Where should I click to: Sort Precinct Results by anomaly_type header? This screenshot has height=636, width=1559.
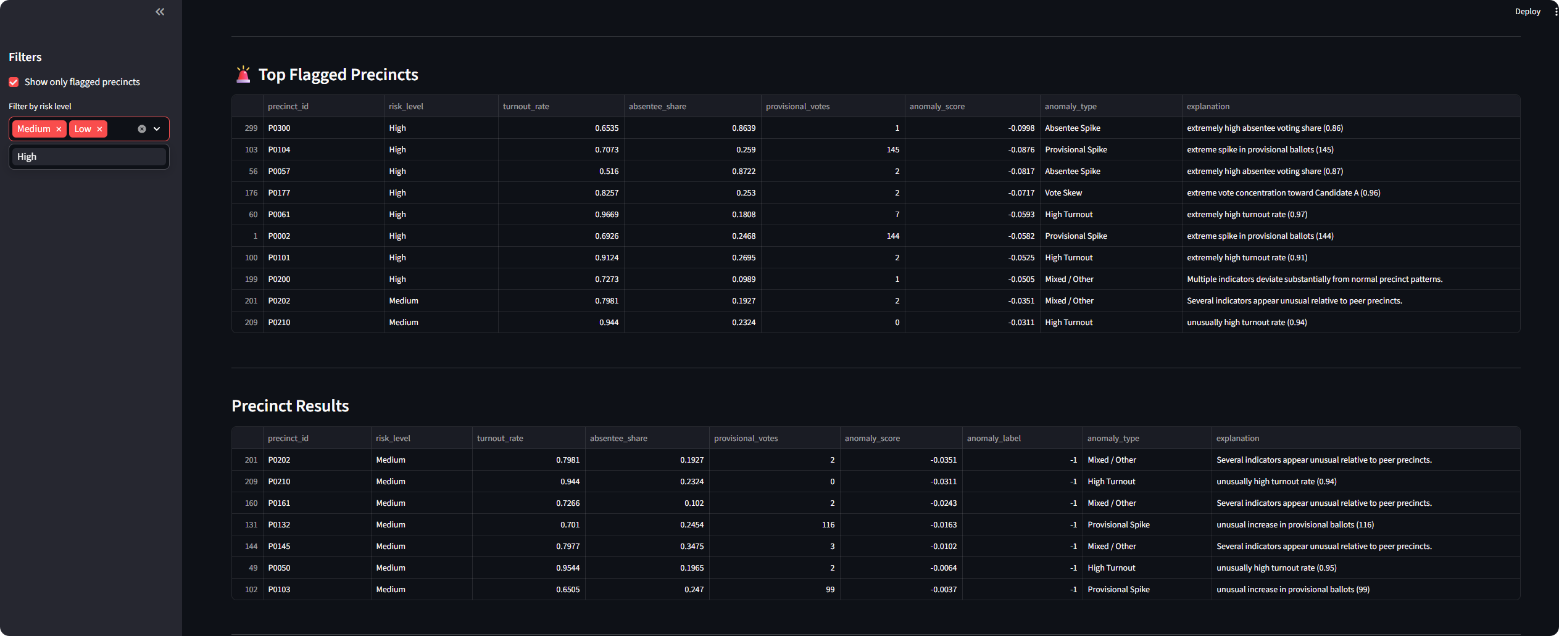pos(1147,438)
